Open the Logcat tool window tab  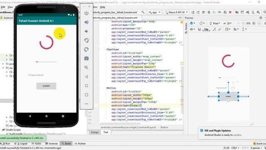(x=21, y=143)
